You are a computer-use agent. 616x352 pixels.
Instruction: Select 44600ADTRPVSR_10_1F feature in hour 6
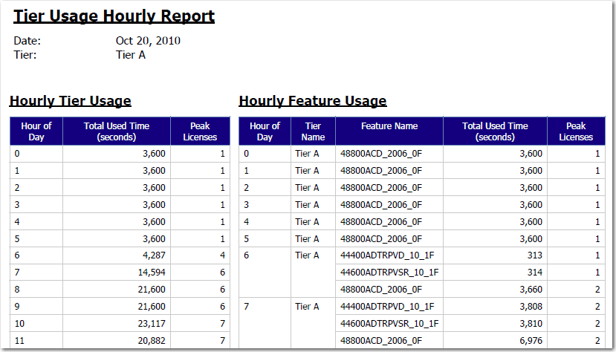pyautogui.click(x=389, y=273)
